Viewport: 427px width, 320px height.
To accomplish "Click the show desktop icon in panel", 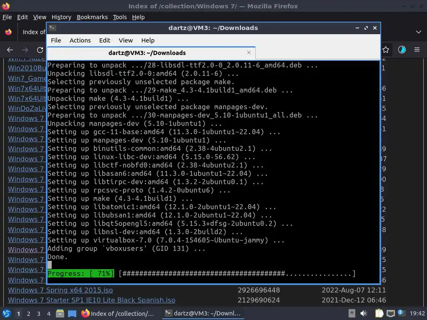I will [72, 313].
